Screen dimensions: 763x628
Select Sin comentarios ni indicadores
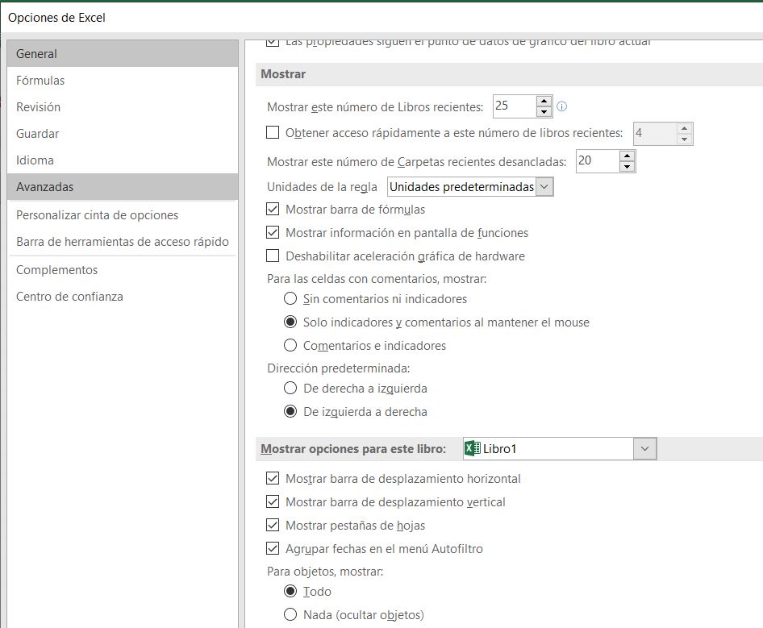pyautogui.click(x=290, y=298)
